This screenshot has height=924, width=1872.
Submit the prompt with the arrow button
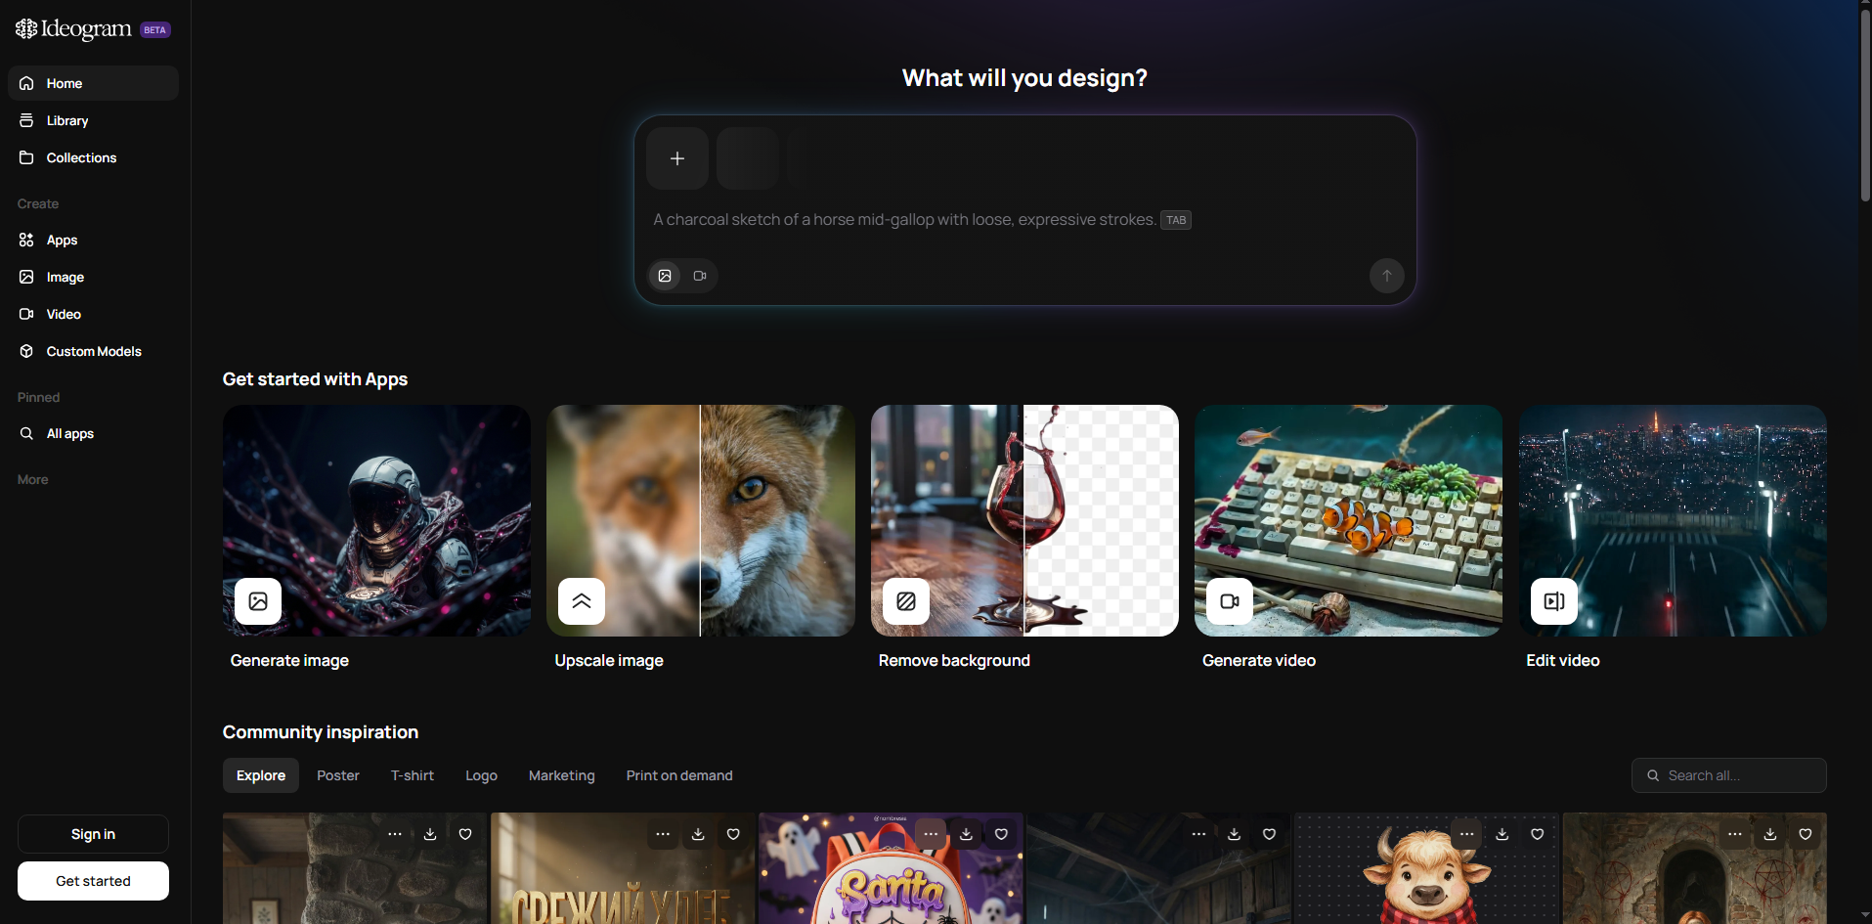pyautogui.click(x=1386, y=276)
